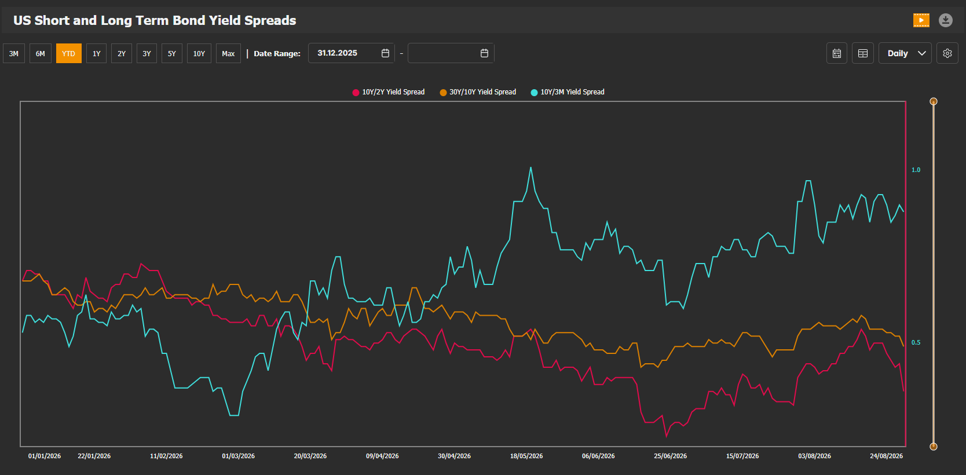Select the 6M time range
Viewport: 966px width, 475px height.
(x=41, y=53)
